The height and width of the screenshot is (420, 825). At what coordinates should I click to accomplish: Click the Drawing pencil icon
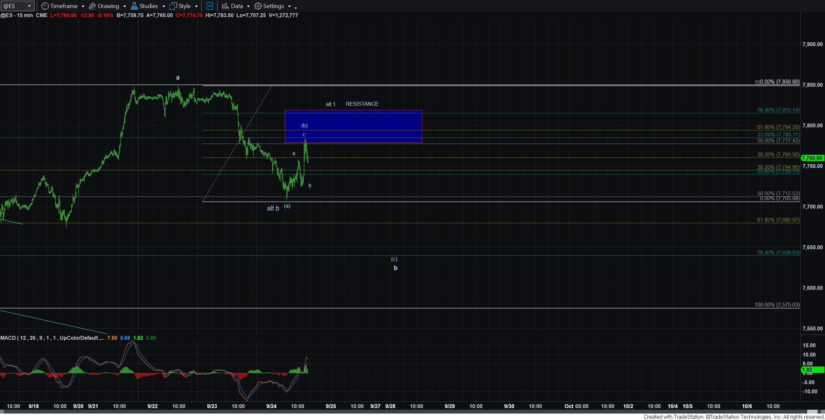(92, 6)
